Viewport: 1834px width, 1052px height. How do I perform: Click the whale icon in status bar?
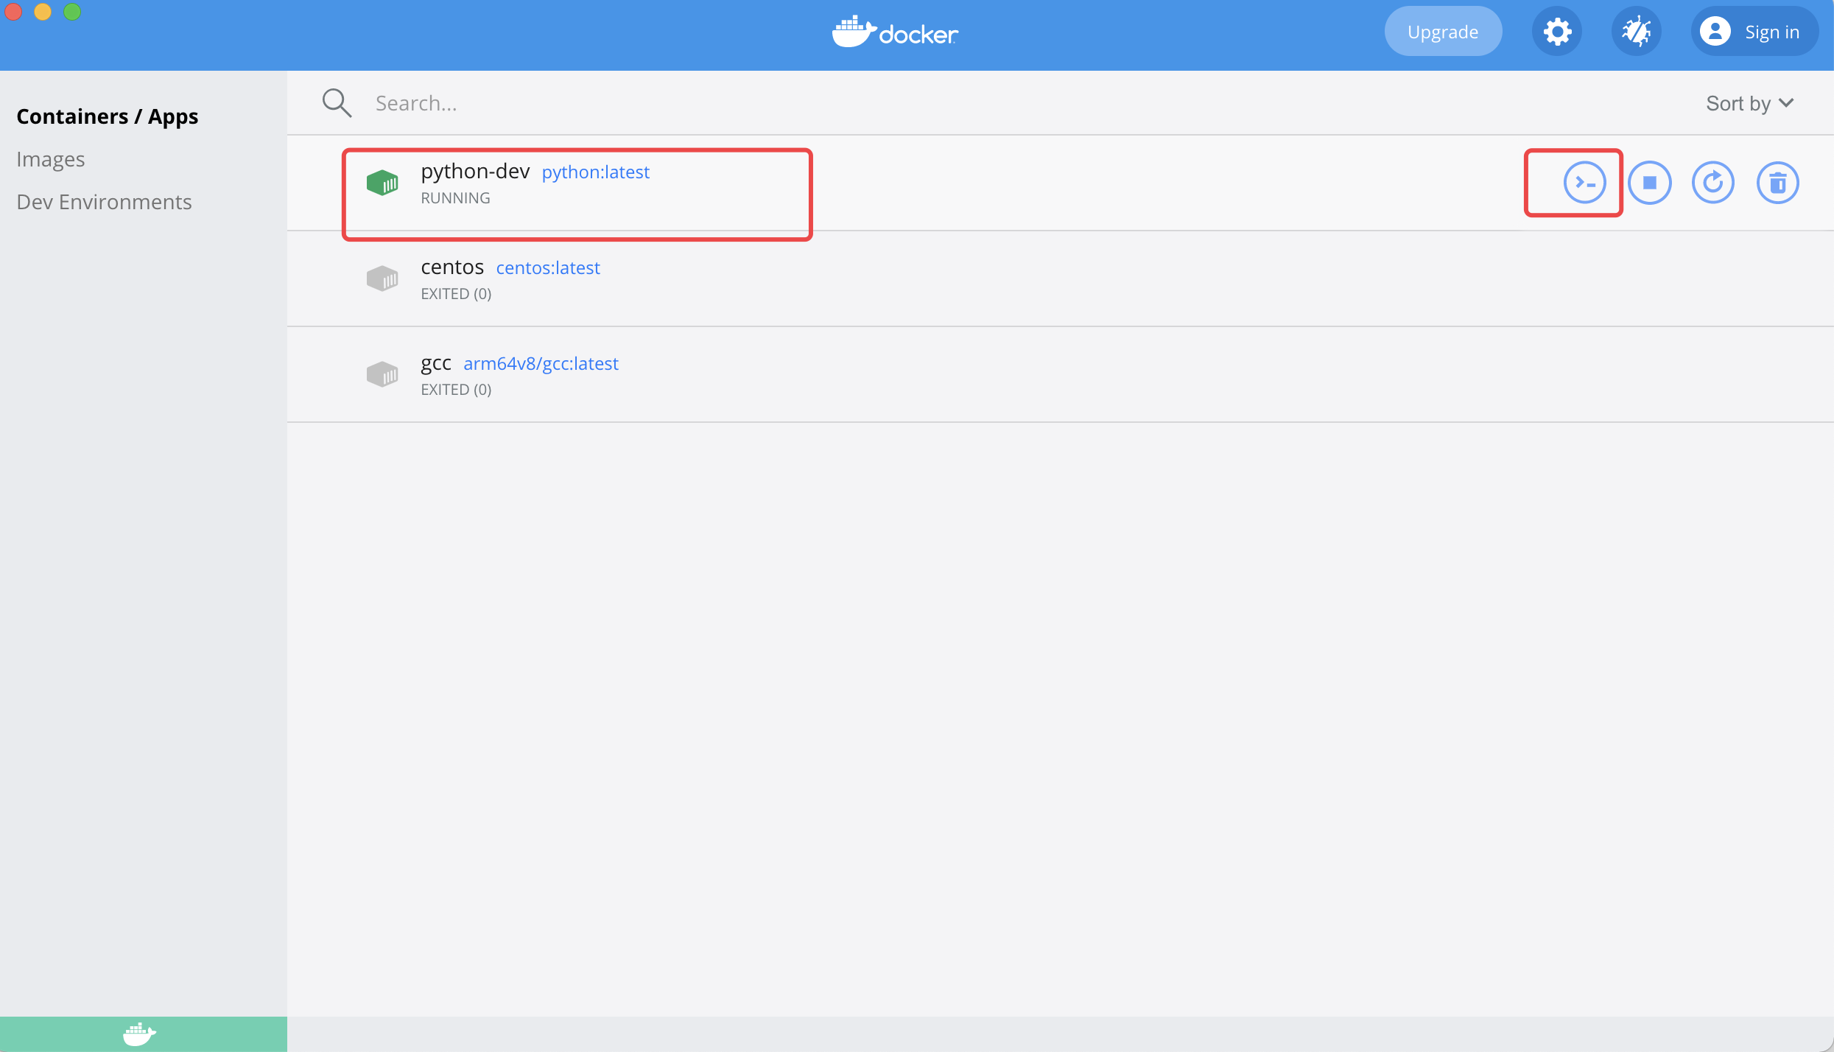(x=139, y=1034)
